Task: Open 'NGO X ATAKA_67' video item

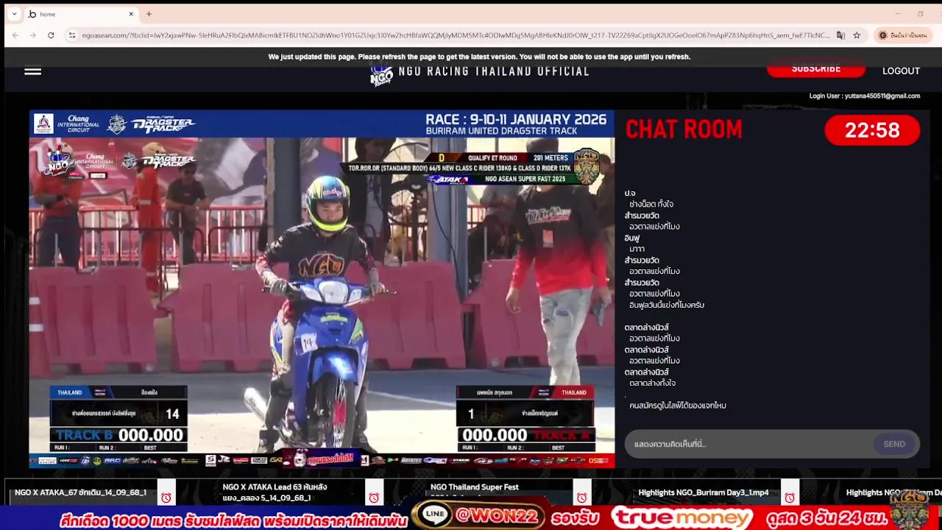Action: (x=80, y=492)
